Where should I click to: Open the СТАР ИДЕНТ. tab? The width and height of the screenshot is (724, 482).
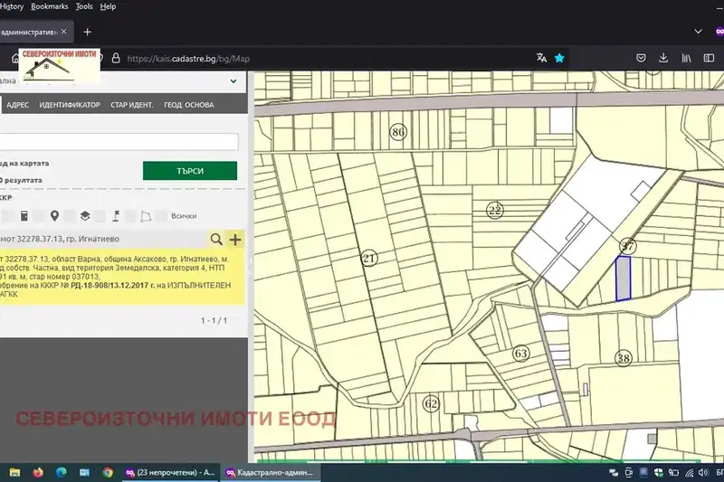pyautogui.click(x=131, y=105)
